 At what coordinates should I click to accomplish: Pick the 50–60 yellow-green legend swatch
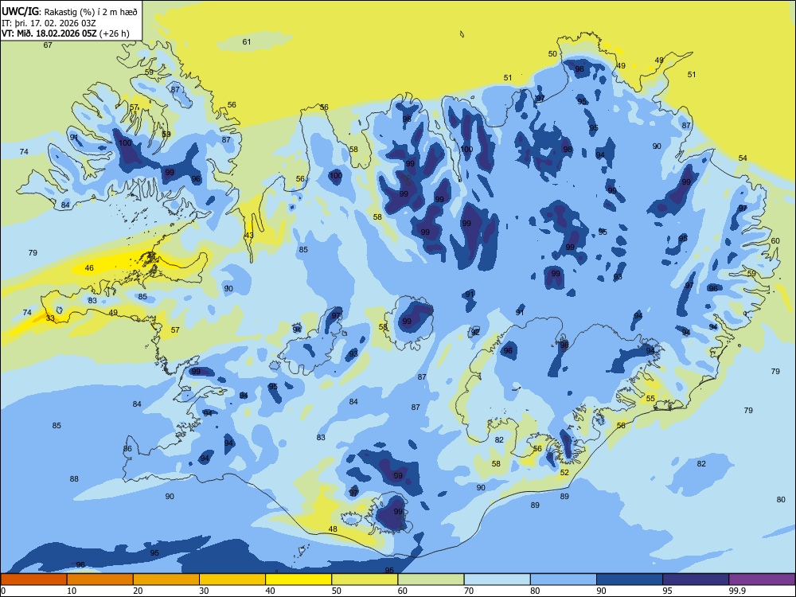point(365,579)
